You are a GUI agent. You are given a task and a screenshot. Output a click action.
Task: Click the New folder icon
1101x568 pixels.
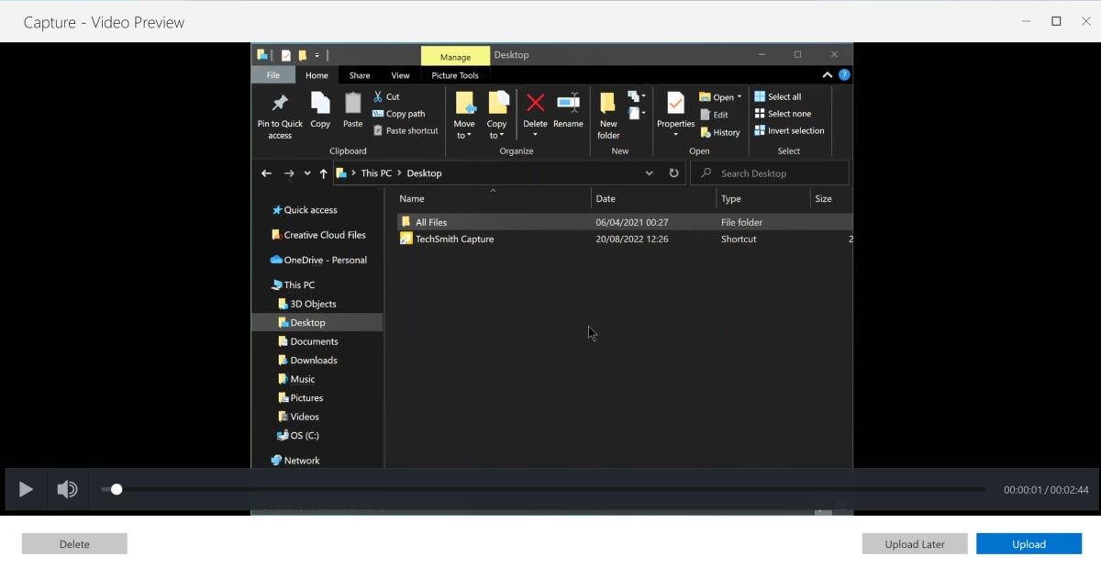pos(608,110)
